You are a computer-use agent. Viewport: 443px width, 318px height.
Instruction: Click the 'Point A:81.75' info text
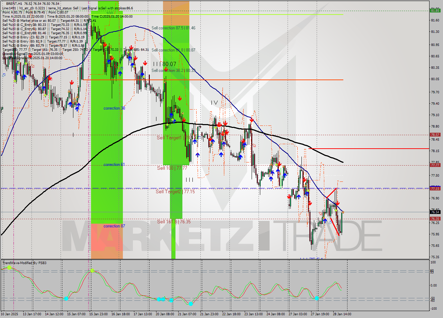pyautogui.click(x=13, y=12)
